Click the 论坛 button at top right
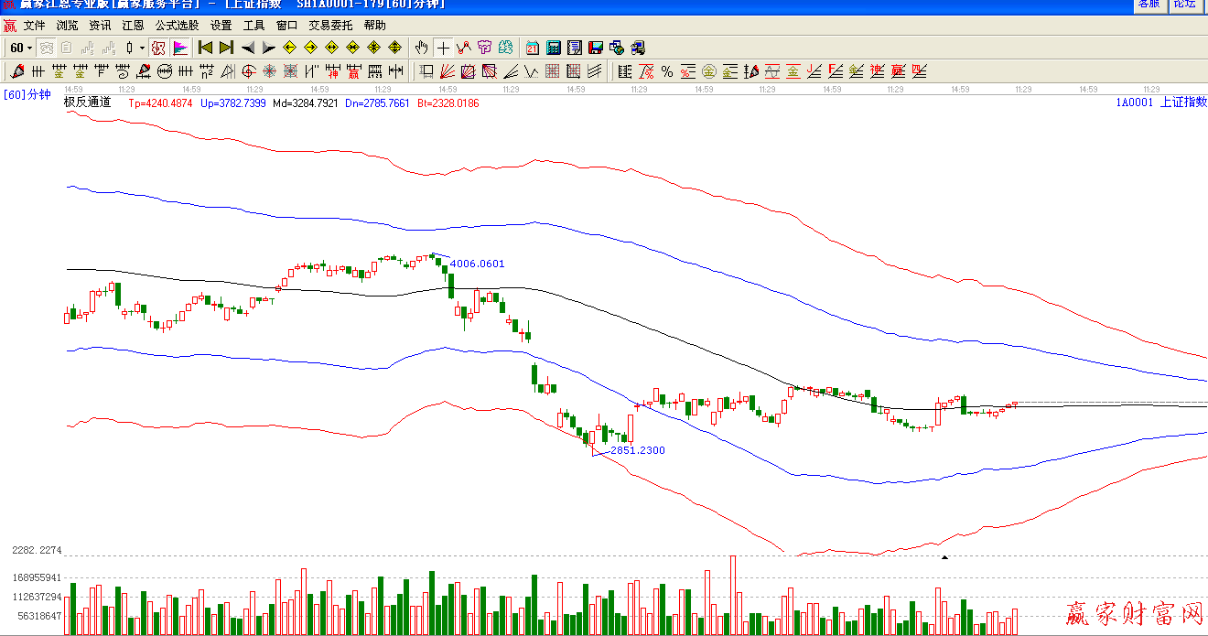 click(1184, 4)
